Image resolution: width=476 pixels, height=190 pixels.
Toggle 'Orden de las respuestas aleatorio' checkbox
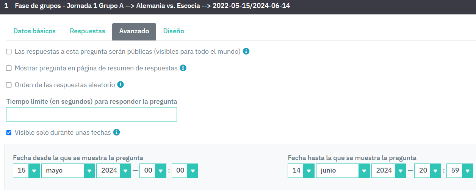(9, 85)
